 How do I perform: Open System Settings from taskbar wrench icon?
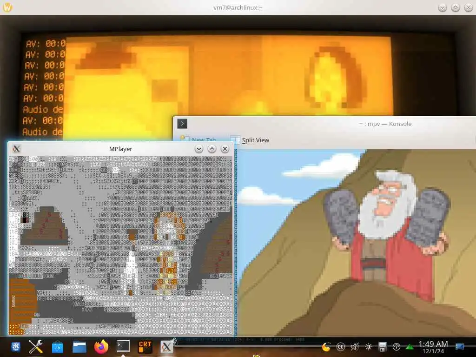[x=36, y=347]
